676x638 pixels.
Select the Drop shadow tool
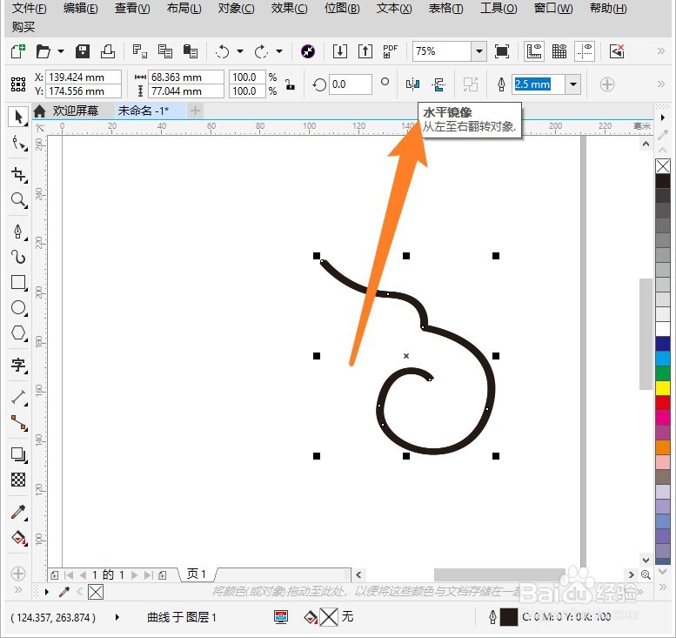coord(18,454)
